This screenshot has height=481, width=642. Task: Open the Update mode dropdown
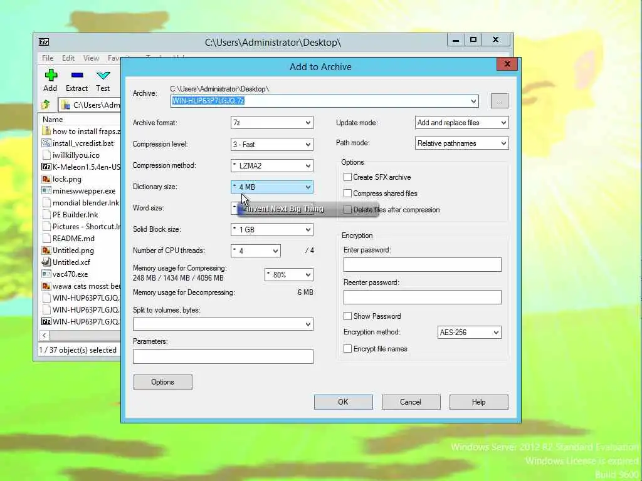462,123
